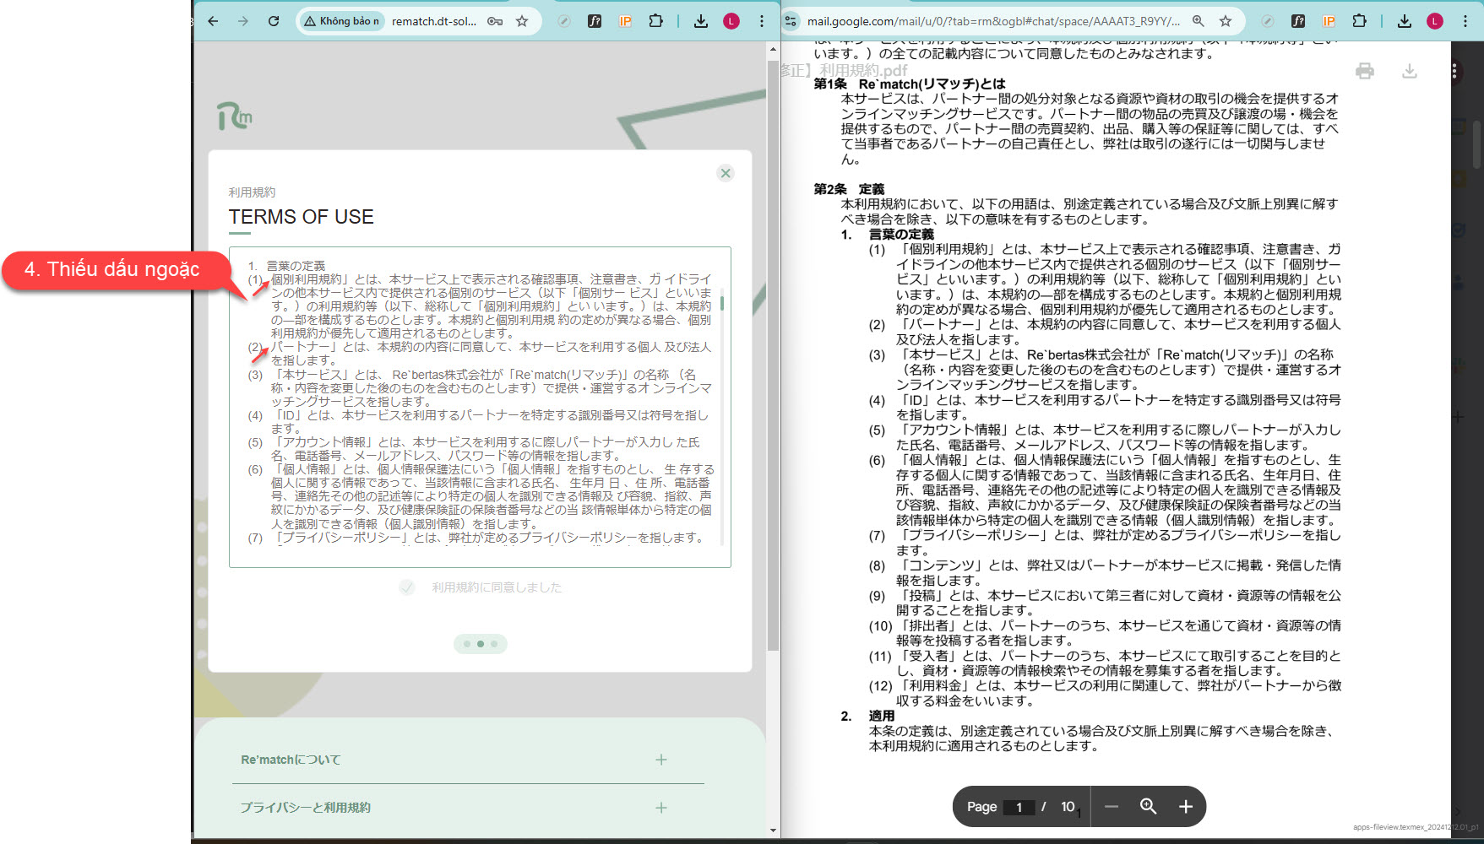Screen dimensions: 1484x844
Task: Check the terms agreement checkbox
Action: pyautogui.click(x=407, y=587)
